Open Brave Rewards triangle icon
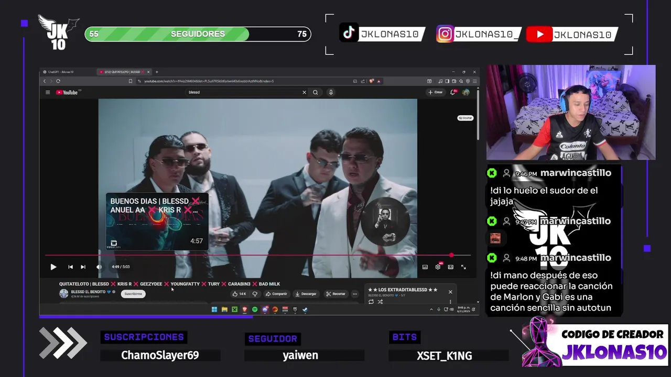The width and height of the screenshot is (671, 377). click(x=378, y=81)
